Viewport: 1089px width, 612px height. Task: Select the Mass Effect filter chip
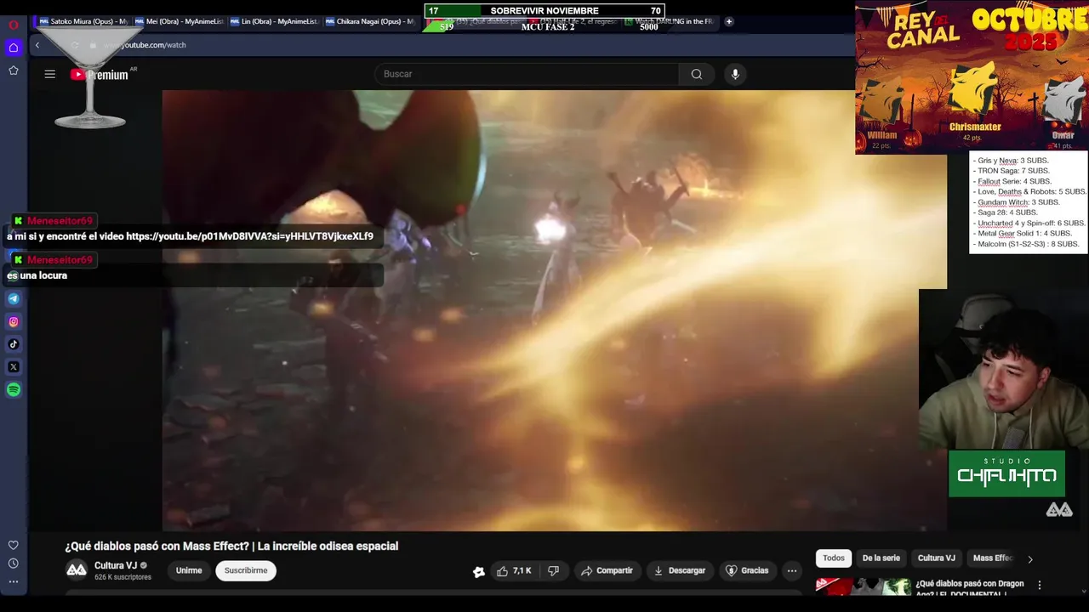[x=994, y=558]
